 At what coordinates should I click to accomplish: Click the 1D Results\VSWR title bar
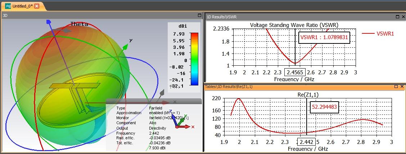coord(305,17)
